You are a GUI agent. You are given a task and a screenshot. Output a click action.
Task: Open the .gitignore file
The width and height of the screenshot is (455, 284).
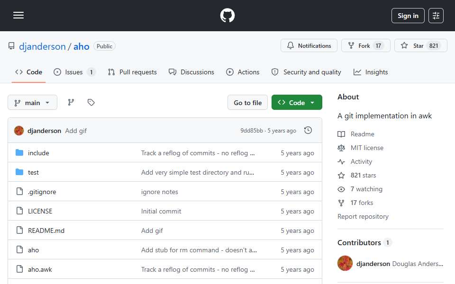pyautogui.click(x=42, y=192)
